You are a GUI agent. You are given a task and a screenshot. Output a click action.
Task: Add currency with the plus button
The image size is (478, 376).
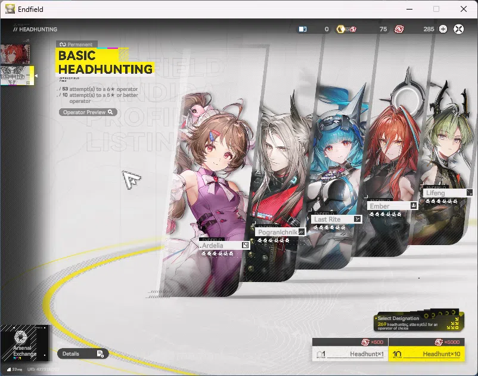pos(443,29)
